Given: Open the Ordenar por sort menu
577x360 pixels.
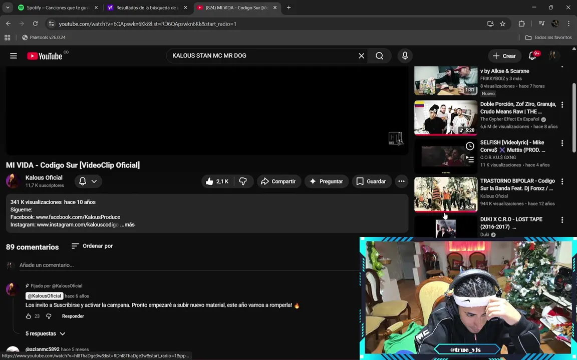Looking at the screenshot, I should tap(92, 246).
